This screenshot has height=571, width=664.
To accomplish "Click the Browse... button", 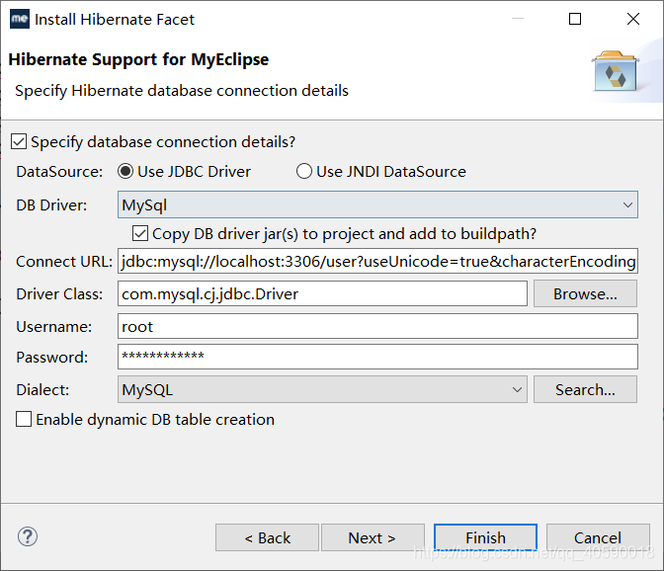I will coord(585,293).
